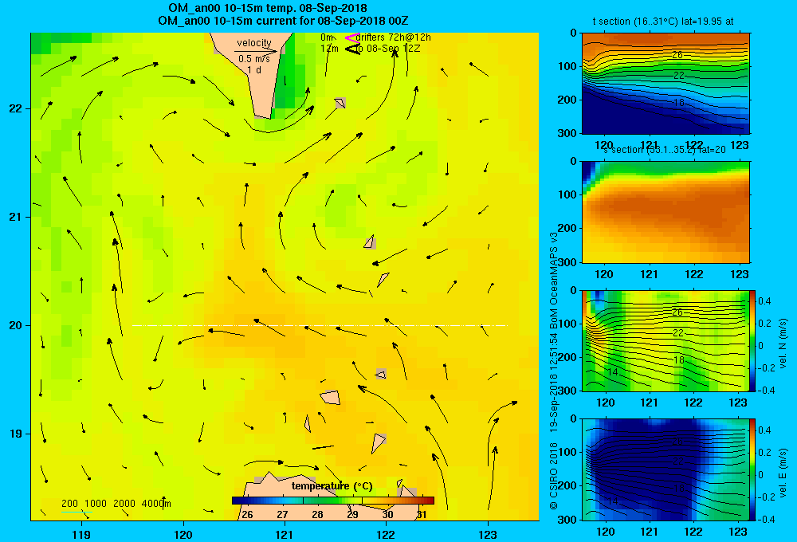This screenshot has height=542, width=797.
Task: Click the '1000' depth contour legend entry
Action: point(96,504)
